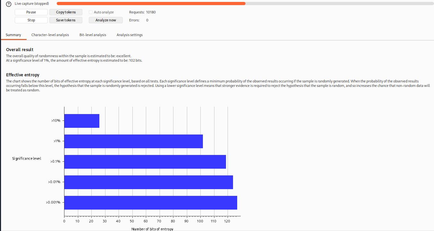
Task: Pick the >0.01% bar in the chart
Action: pyautogui.click(x=148, y=182)
